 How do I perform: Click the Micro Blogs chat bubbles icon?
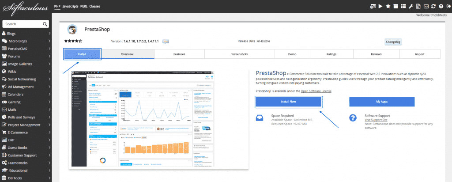point(4,41)
